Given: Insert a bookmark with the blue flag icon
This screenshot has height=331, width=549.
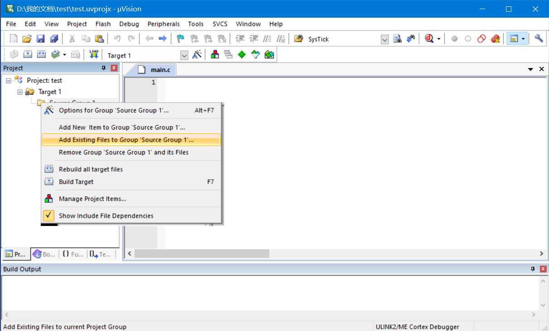Looking at the screenshot, I should coord(181,39).
